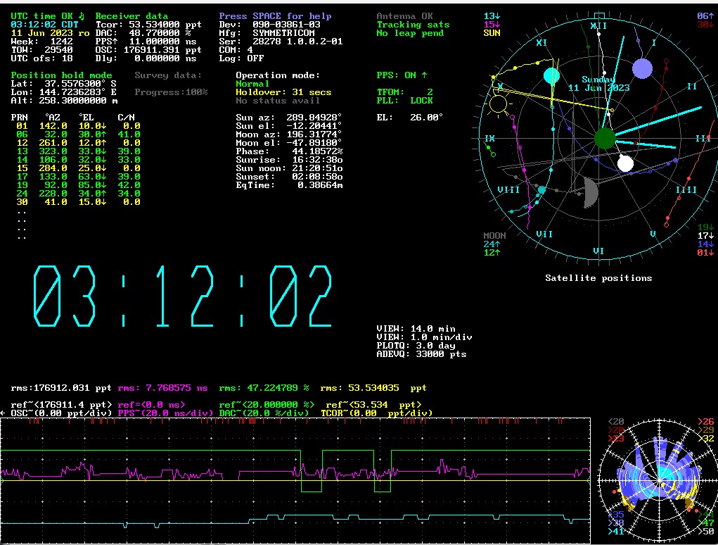Click the 'No leap pend' status
This screenshot has width=718, height=545.
click(x=410, y=33)
